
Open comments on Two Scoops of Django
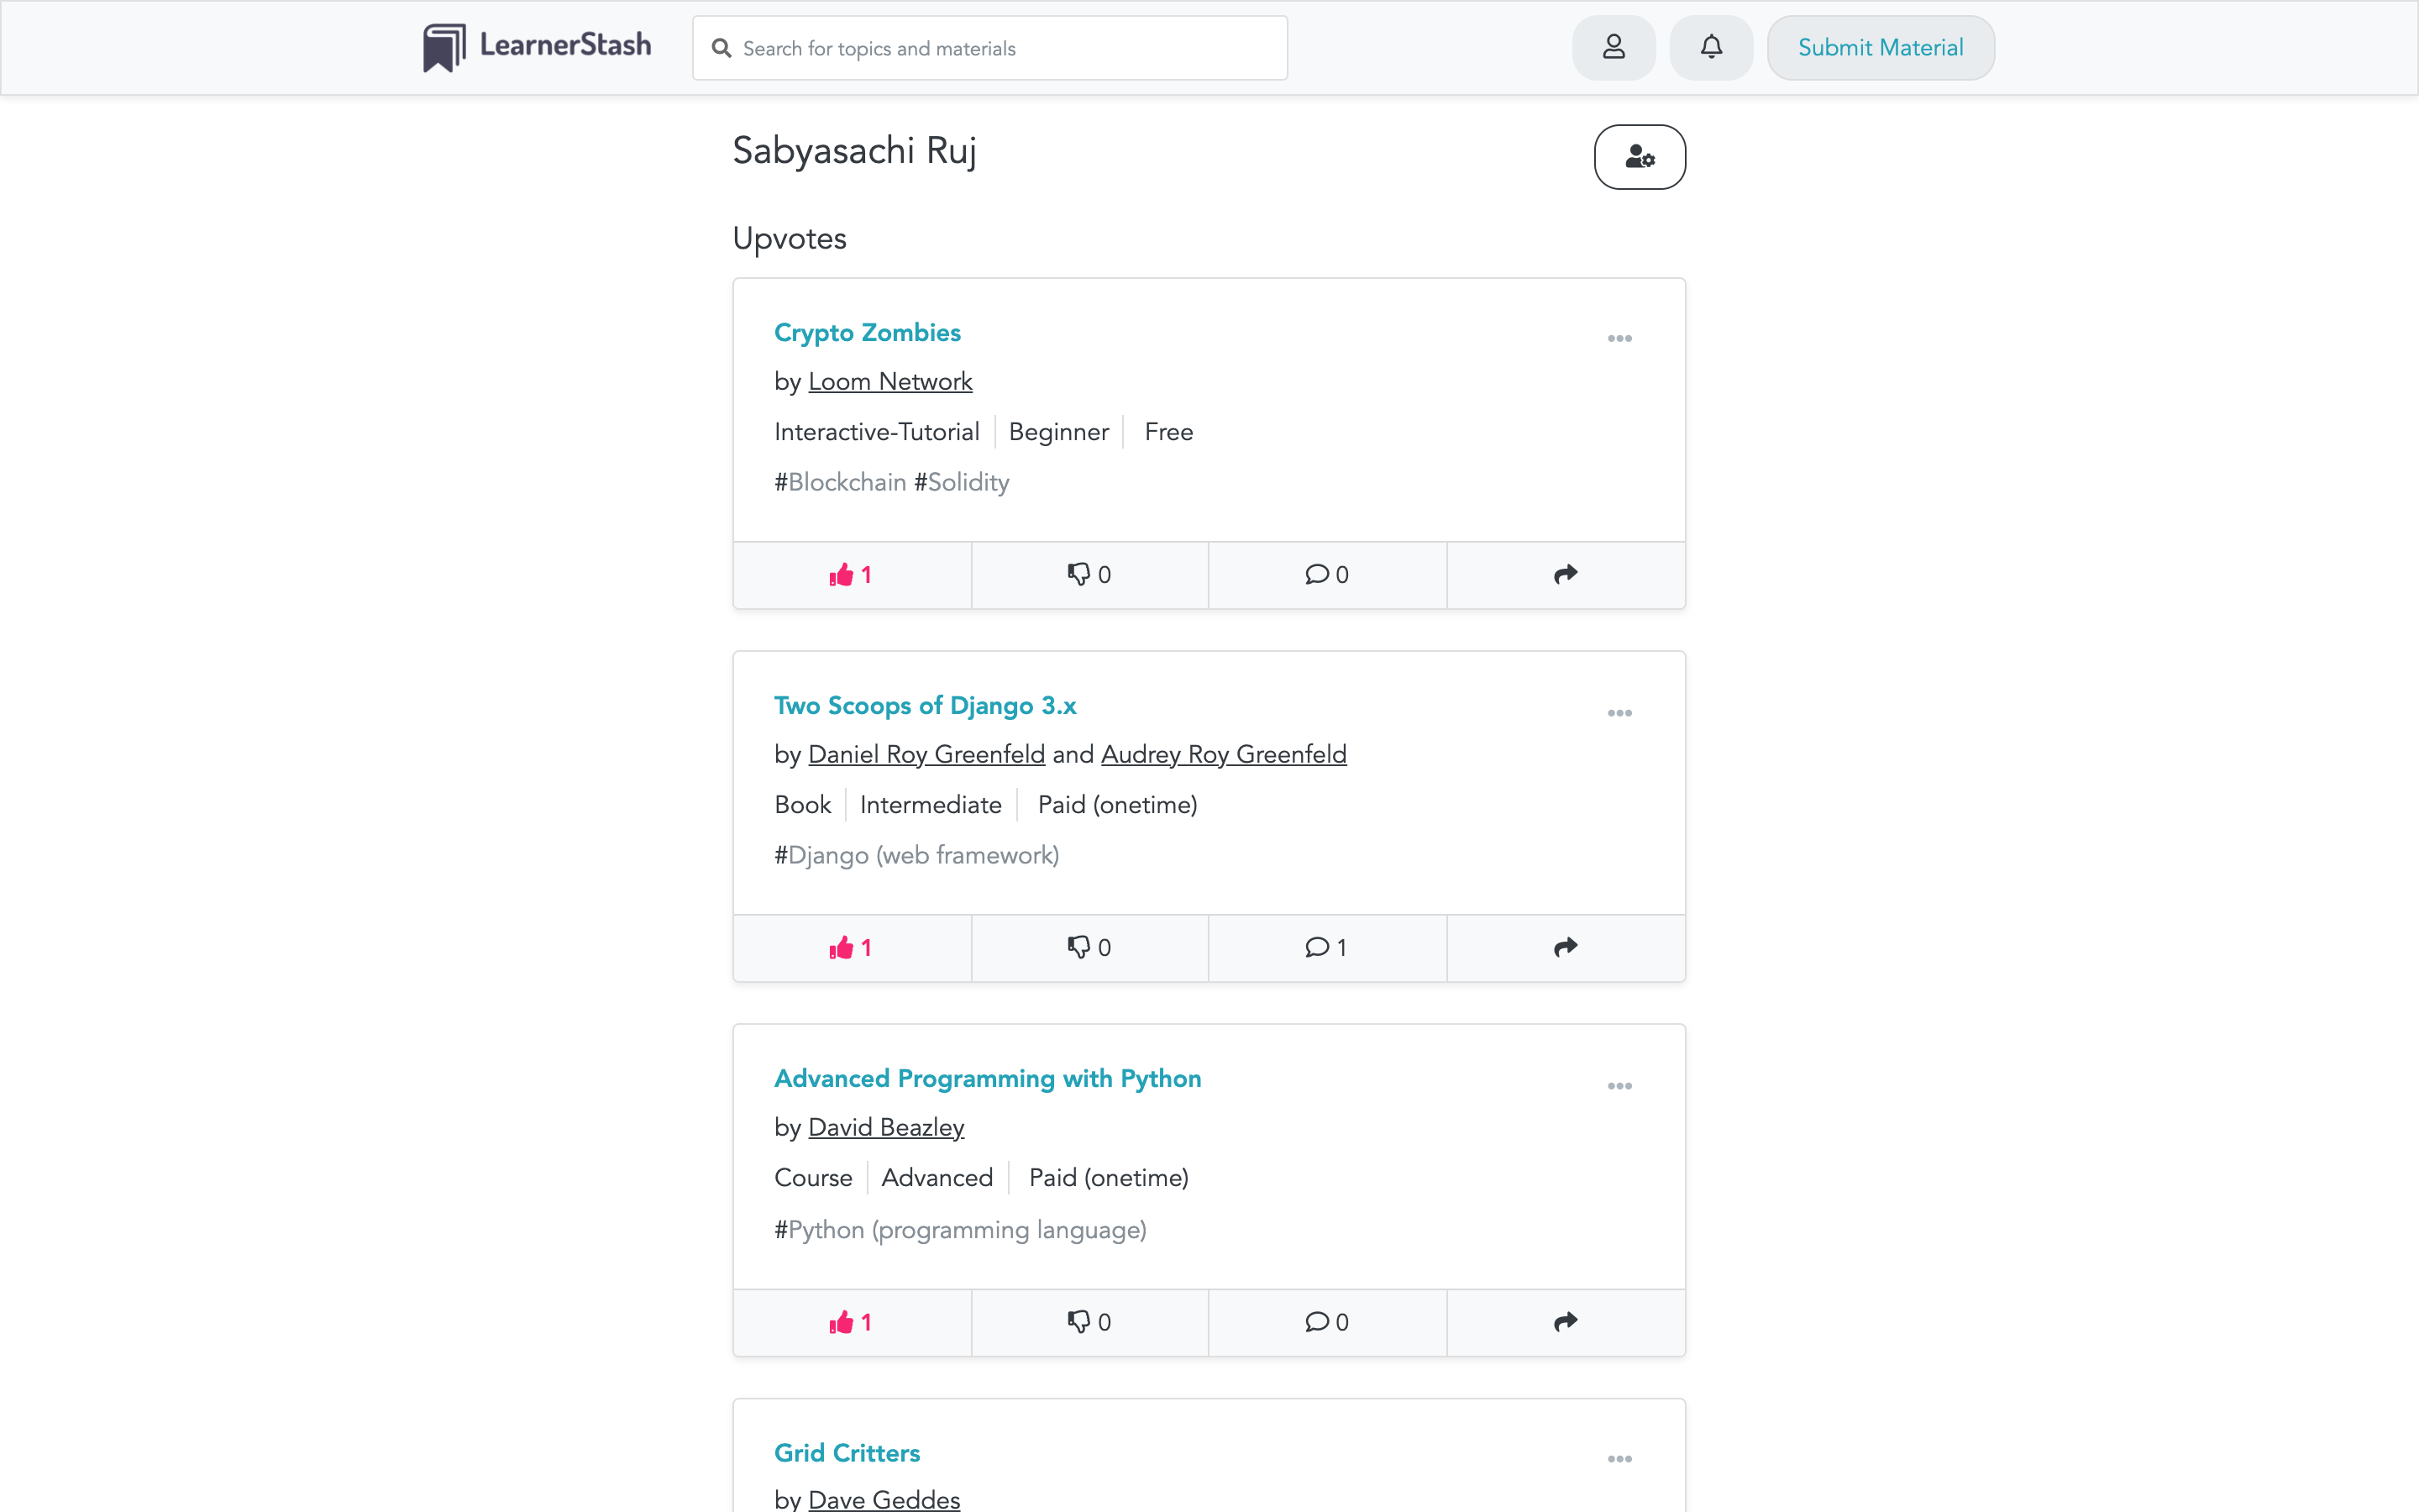pyautogui.click(x=1326, y=948)
